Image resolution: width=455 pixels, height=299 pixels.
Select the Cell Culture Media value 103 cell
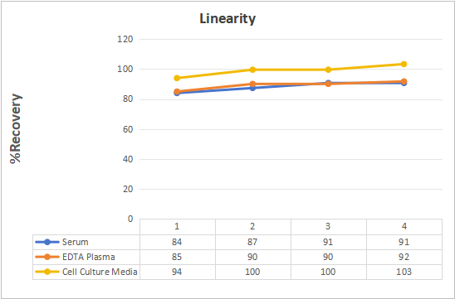404,272
